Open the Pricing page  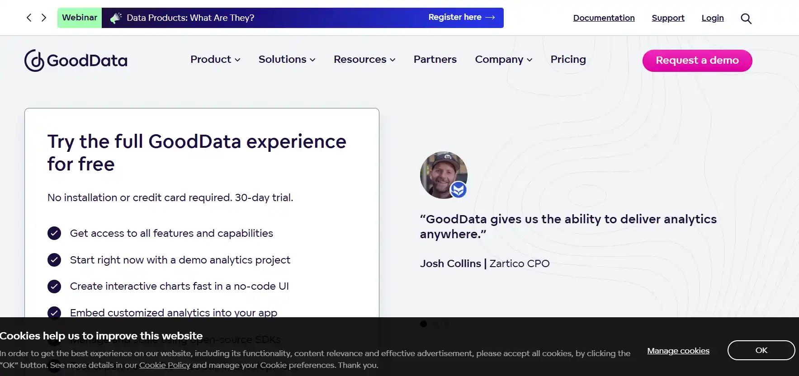[568, 59]
